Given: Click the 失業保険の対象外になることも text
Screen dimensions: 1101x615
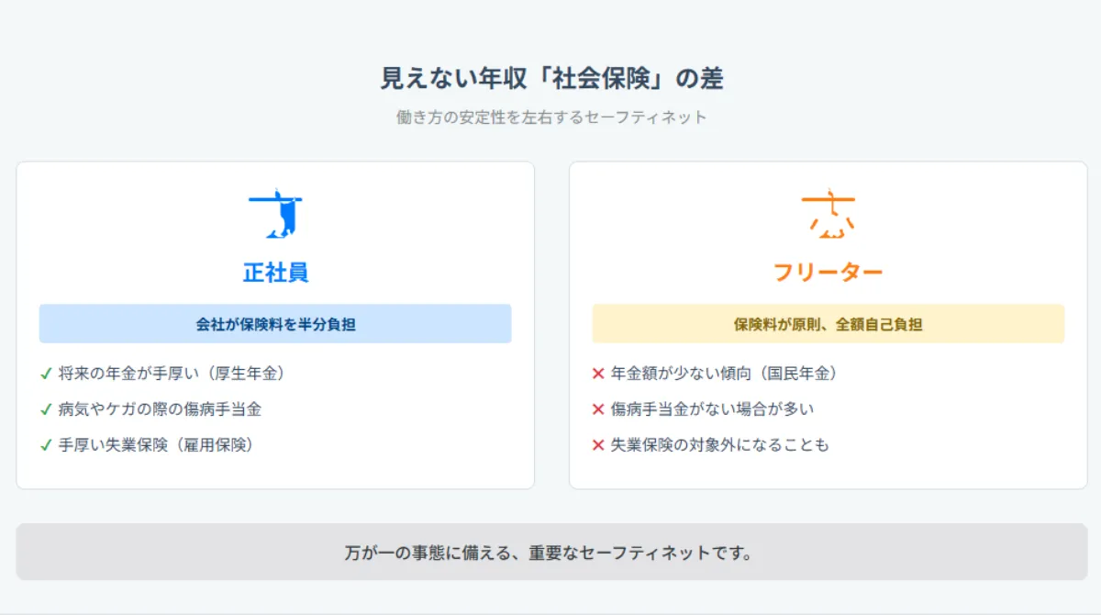Looking at the screenshot, I should tap(720, 445).
